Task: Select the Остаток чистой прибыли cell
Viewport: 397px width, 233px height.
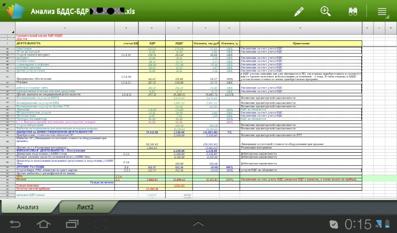Action: pos(65,189)
